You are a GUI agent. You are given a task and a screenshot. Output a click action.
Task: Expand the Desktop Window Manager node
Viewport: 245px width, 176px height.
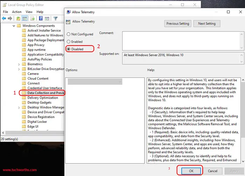click(x=19, y=107)
